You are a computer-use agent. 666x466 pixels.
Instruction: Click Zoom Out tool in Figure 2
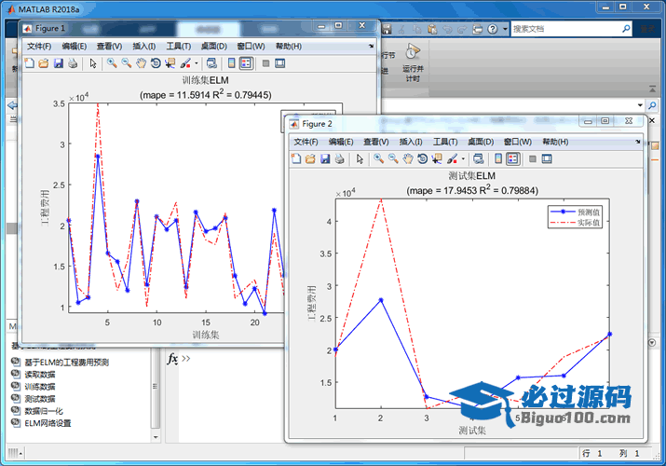coord(393,158)
